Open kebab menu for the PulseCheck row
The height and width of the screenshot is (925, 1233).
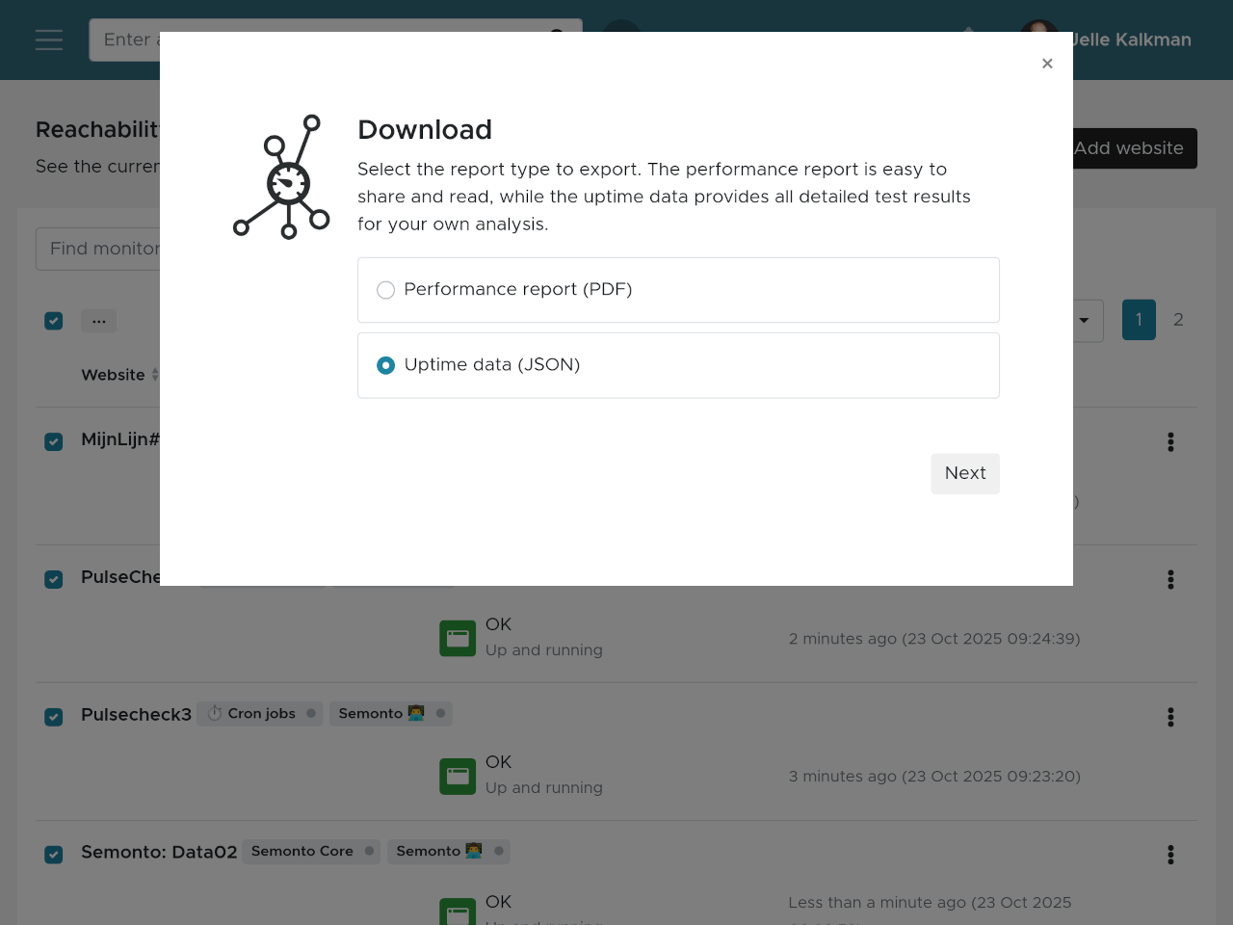(1170, 580)
